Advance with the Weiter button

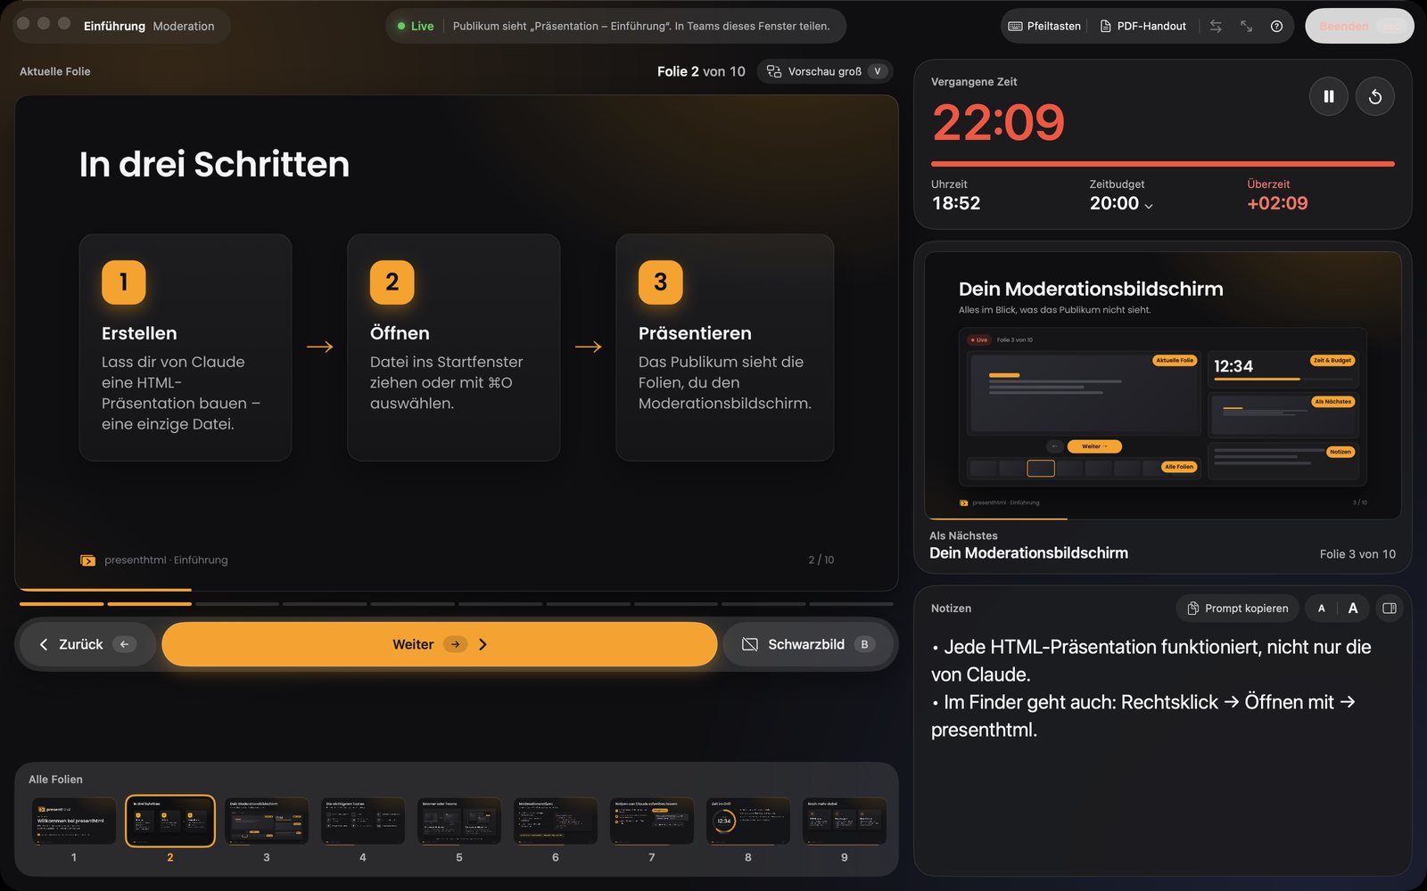tap(439, 644)
